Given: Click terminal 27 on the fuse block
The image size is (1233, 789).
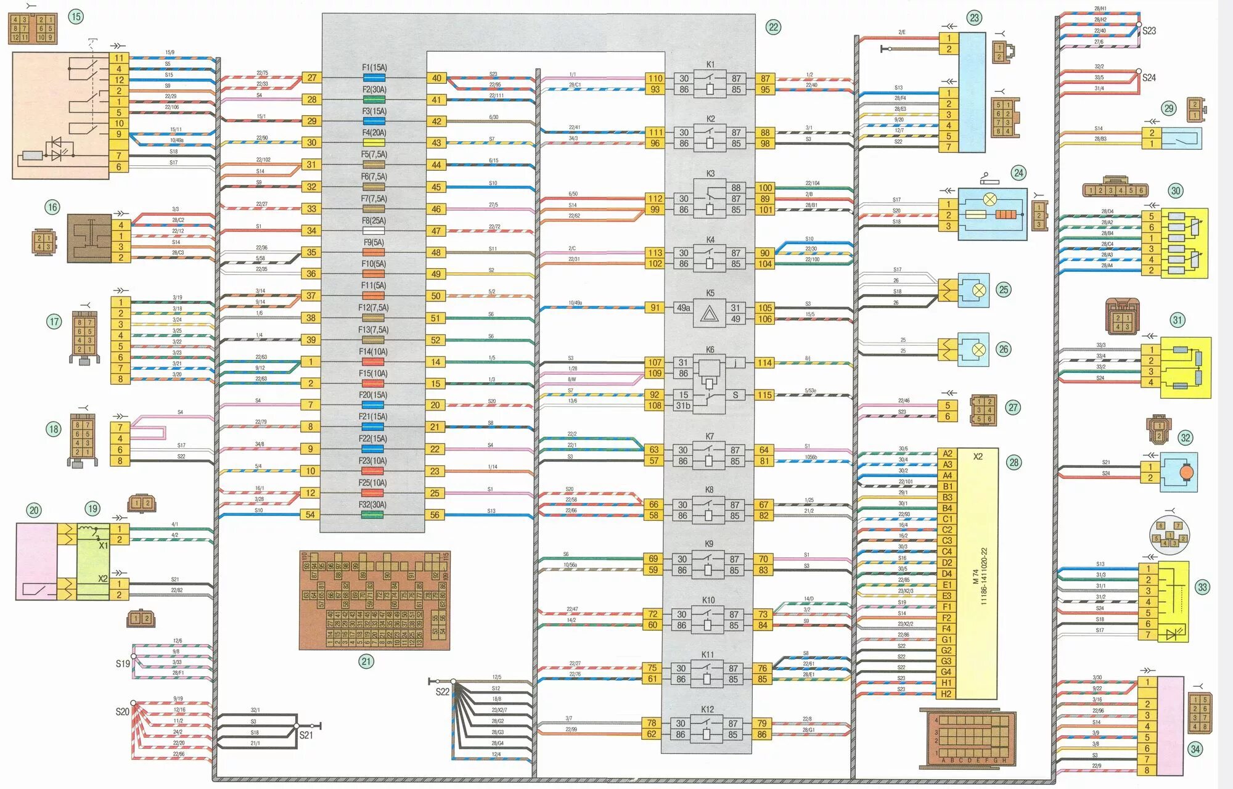Looking at the screenshot, I should pyautogui.click(x=312, y=78).
